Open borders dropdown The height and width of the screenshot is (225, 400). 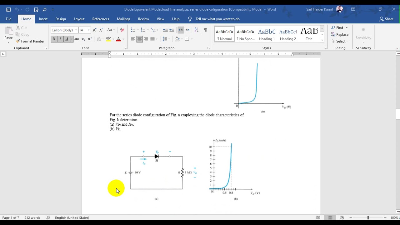click(192, 39)
